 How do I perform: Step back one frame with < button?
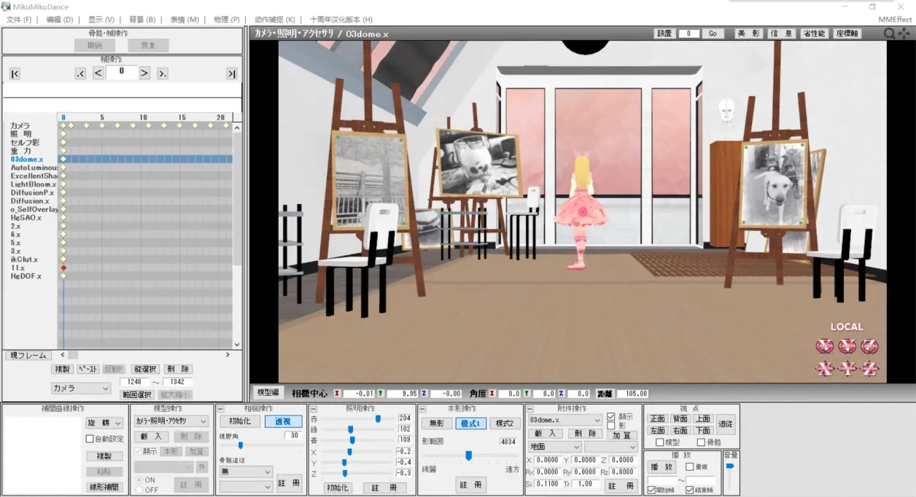[x=98, y=73]
